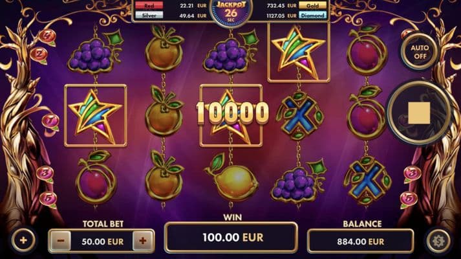The height and width of the screenshot is (259, 461).
Task: Stop the spin with the square button
Action: (x=419, y=113)
